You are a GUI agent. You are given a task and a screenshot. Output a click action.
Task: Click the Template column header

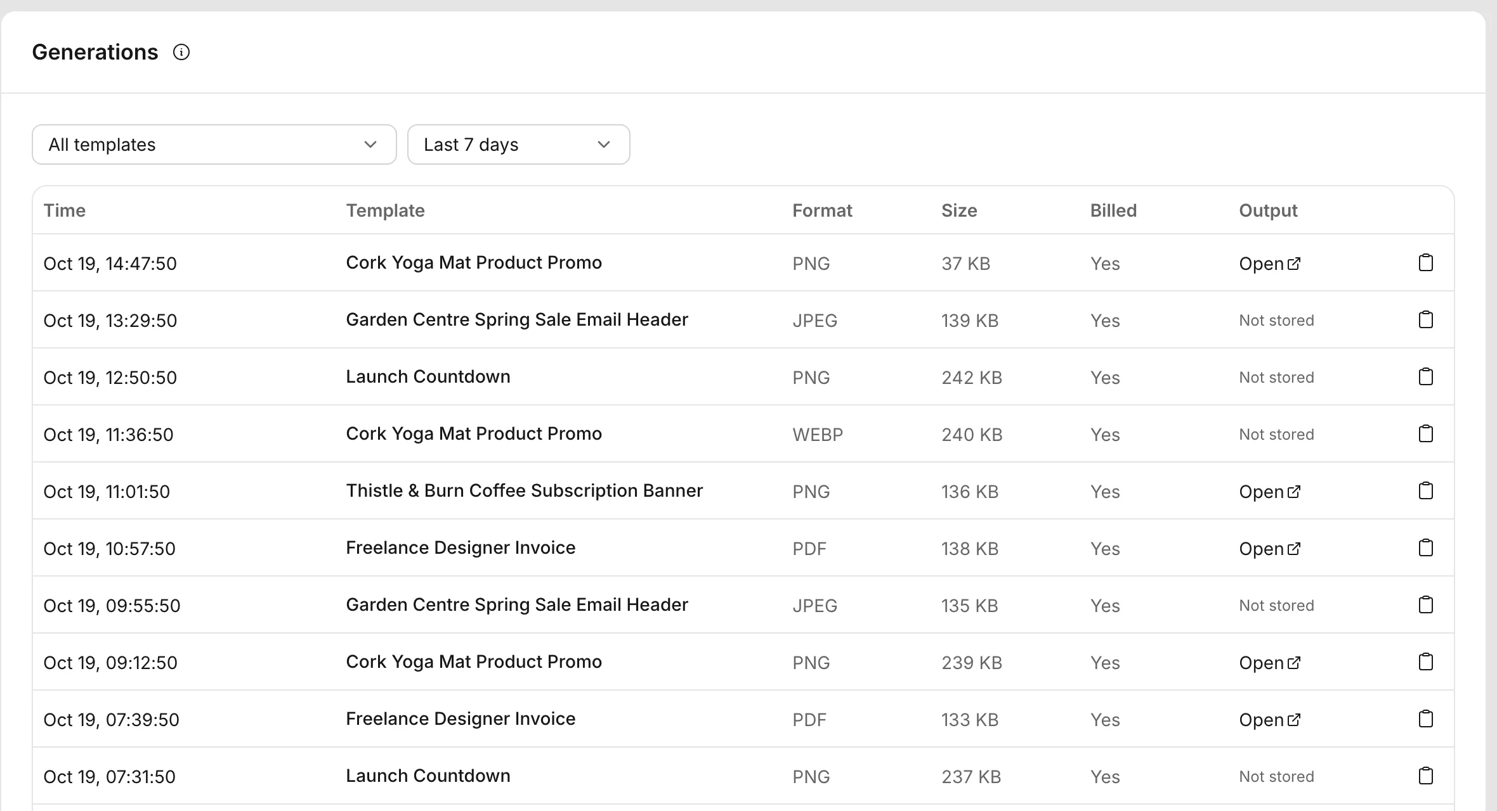click(x=385, y=210)
